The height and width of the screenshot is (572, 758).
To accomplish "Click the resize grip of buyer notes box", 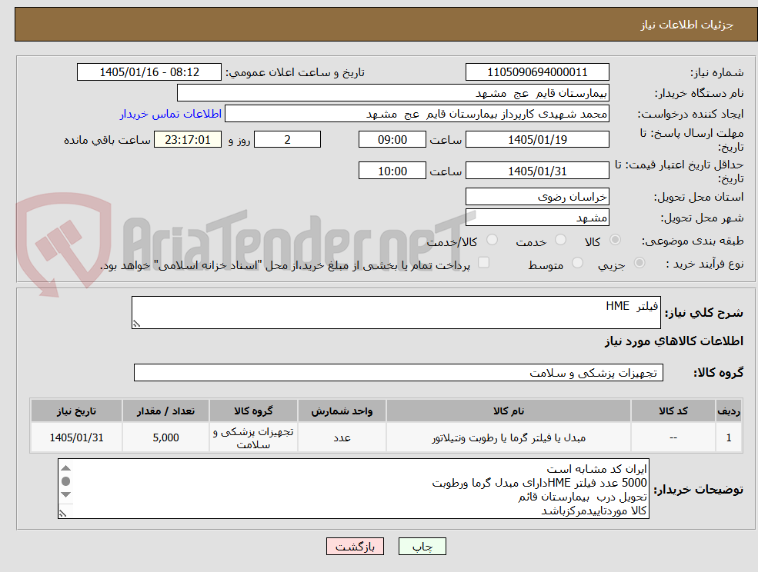I will tap(62, 514).
